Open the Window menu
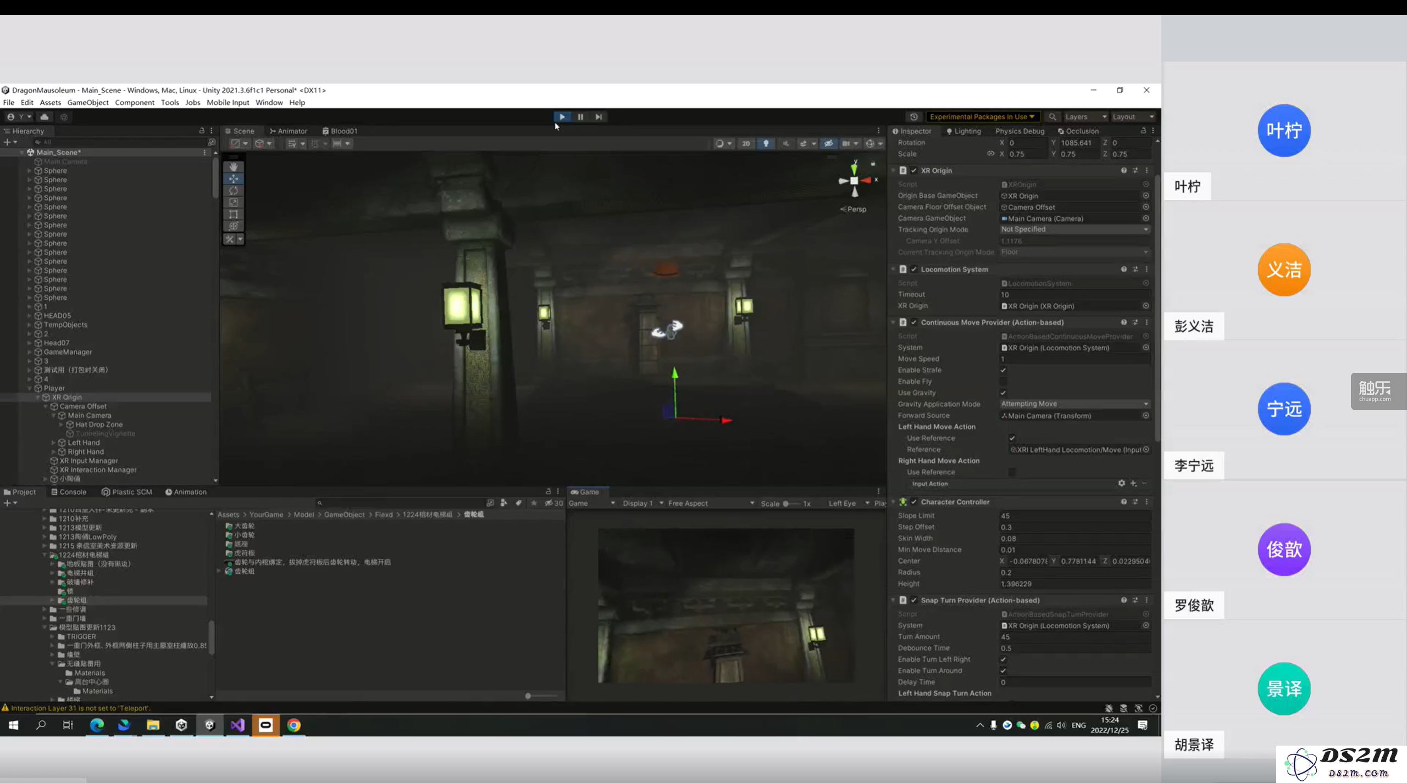Image resolution: width=1407 pixels, height=783 pixels. (x=269, y=102)
